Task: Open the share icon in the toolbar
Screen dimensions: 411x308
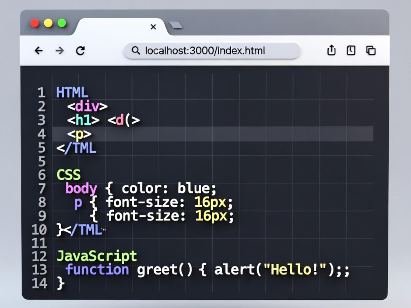Action: pos(331,50)
